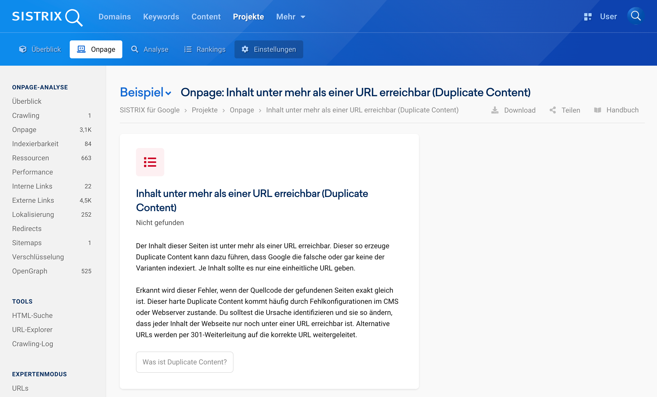Click the Überblick cube icon in subnav

(23, 49)
